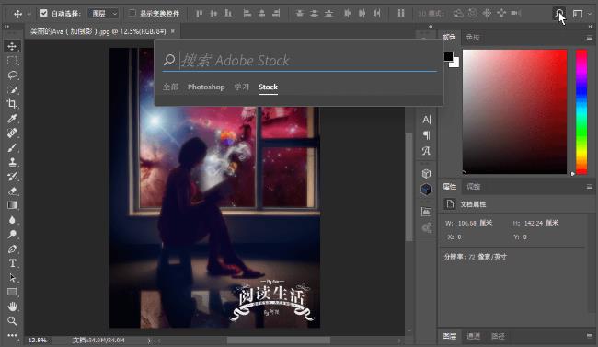This screenshot has width=598, height=347.
Task: Select the Eraser tool
Action: (x=12, y=191)
